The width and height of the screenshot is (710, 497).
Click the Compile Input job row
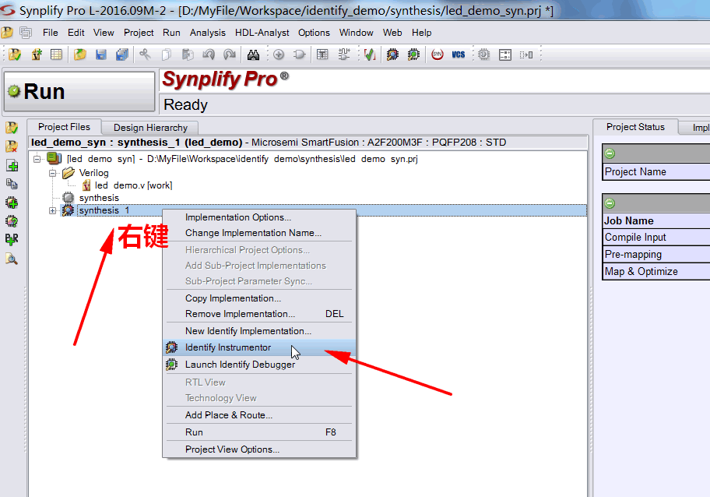(656, 238)
